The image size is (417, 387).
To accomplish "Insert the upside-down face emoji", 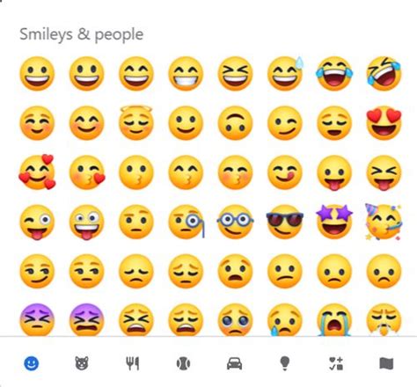I will pos(235,123).
